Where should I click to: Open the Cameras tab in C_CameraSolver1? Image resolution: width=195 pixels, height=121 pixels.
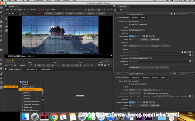coord(136,77)
